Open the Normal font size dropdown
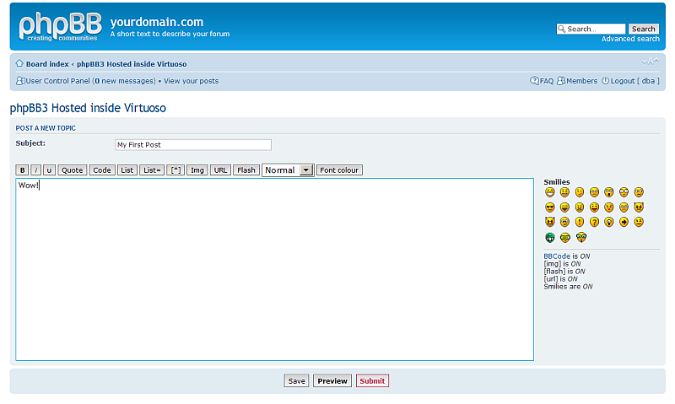The image size is (675, 404). pos(288,170)
